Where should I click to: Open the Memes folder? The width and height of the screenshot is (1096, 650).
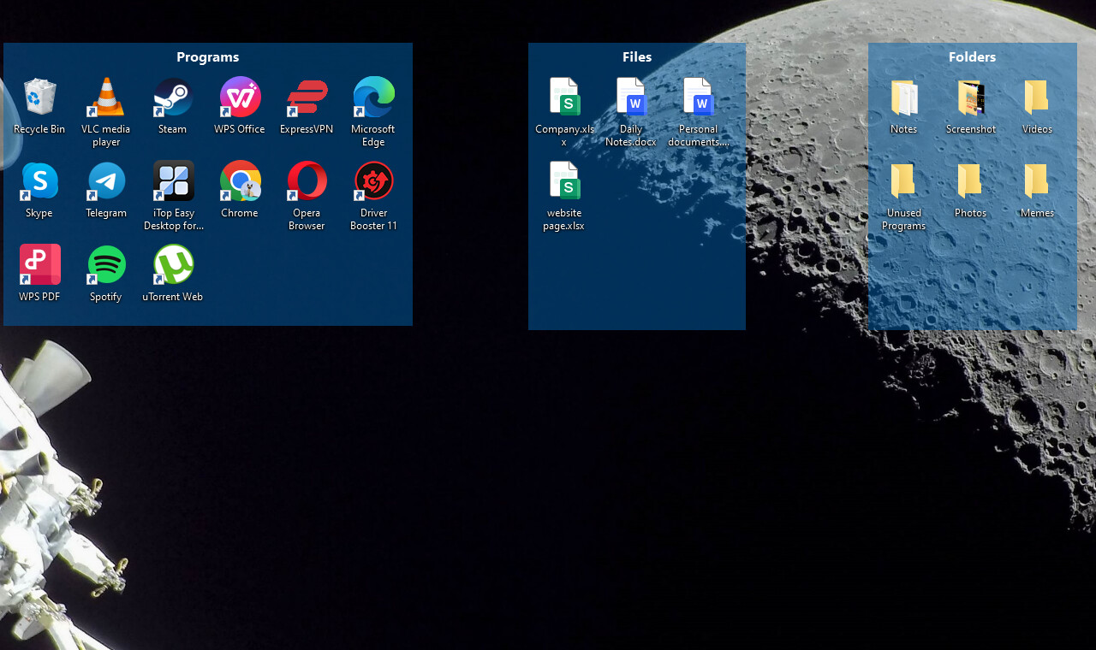coord(1037,180)
